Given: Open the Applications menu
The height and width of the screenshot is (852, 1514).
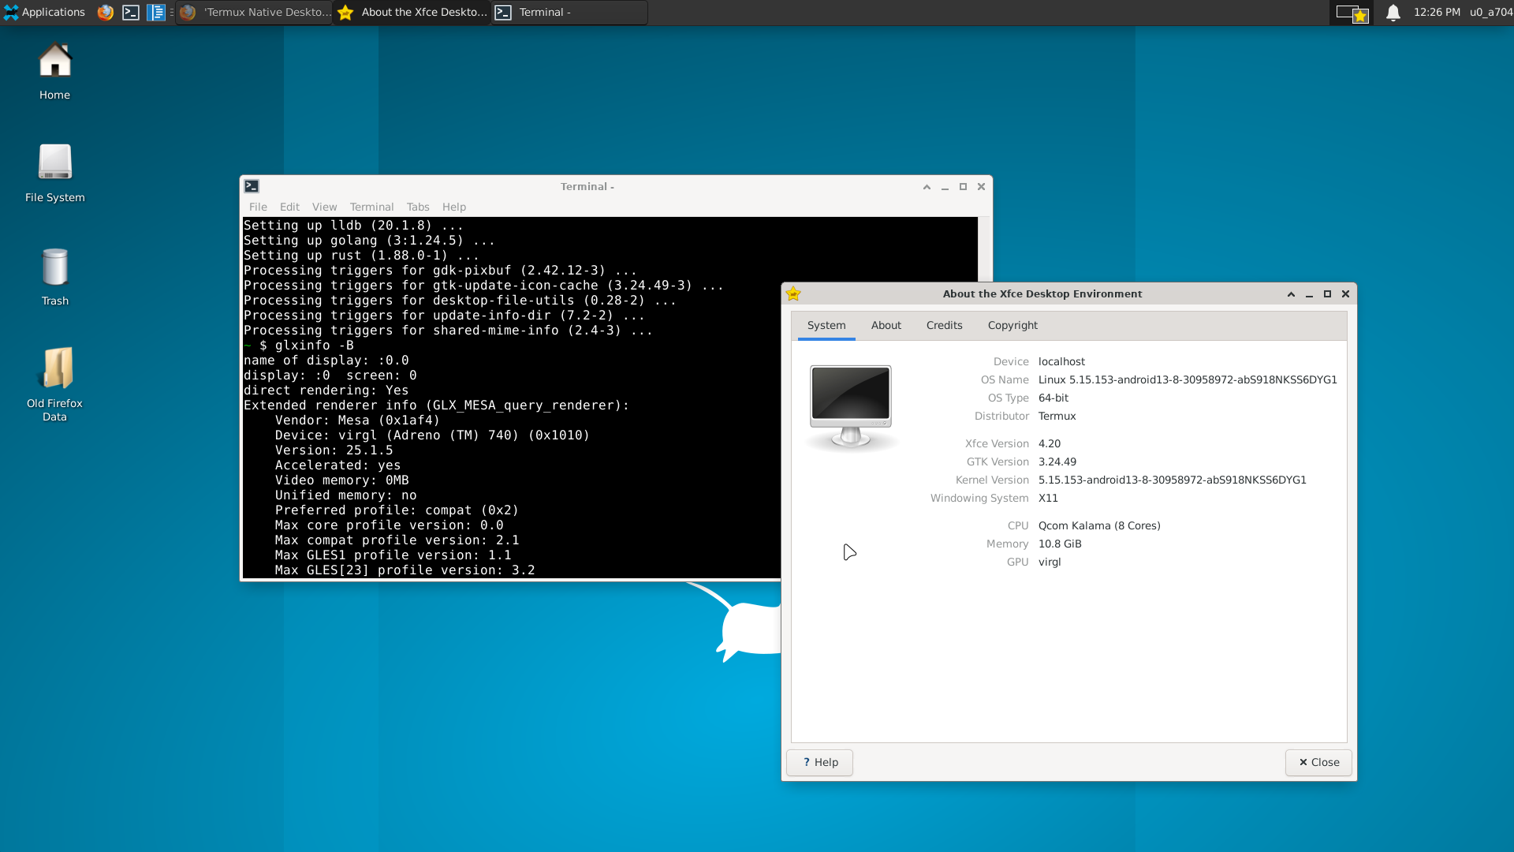Looking at the screenshot, I should [44, 12].
